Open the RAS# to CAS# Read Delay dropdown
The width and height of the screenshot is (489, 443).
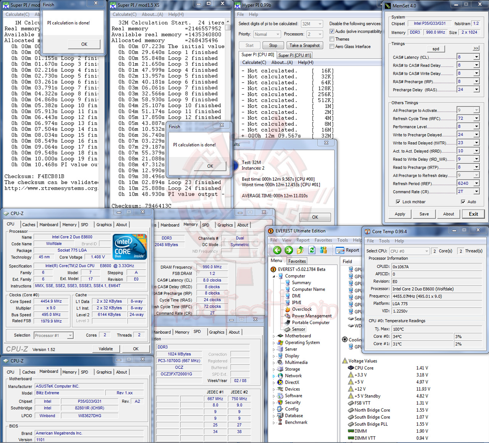[x=476, y=65]
